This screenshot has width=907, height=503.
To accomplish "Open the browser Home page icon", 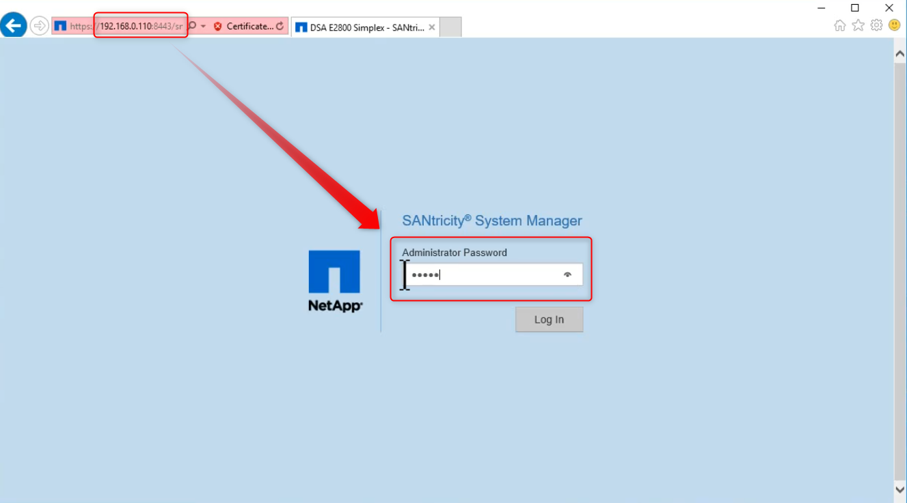I will (x=840, y=25).
